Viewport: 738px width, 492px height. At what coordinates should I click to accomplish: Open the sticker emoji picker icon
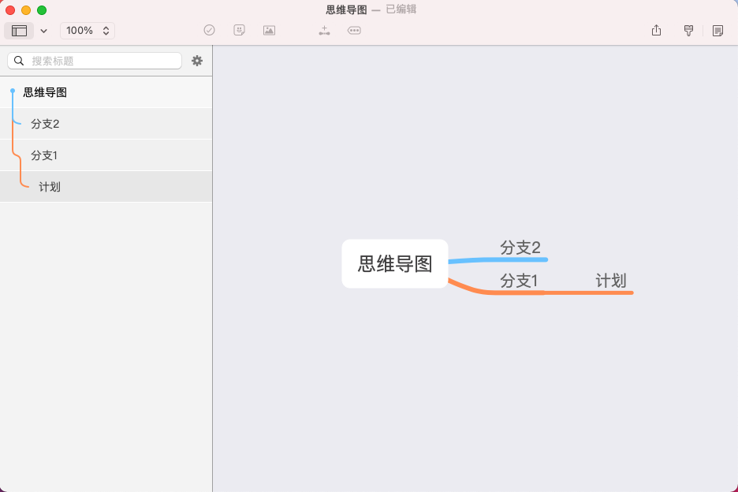coord(239,30)
